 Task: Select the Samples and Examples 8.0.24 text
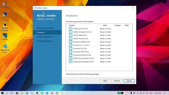point(83,62)
